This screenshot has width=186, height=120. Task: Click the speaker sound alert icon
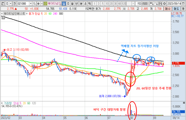click(x=39, y=4)
